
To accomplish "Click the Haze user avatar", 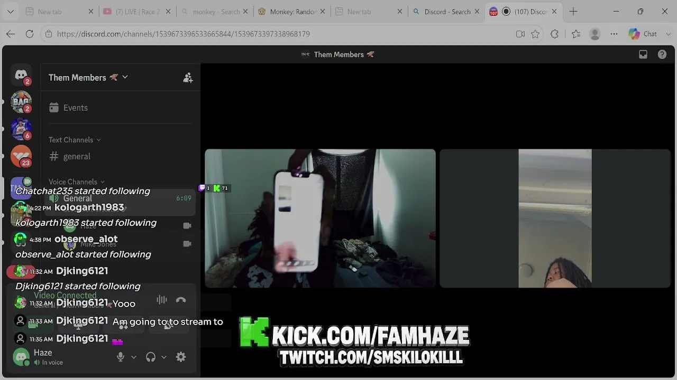I will (x=21, y=357).
